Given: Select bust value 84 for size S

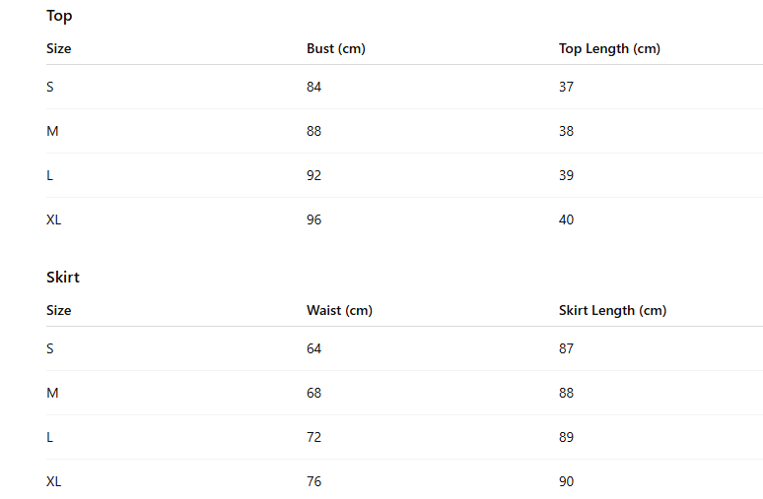Looking at the screenshot, I should 314,88.
